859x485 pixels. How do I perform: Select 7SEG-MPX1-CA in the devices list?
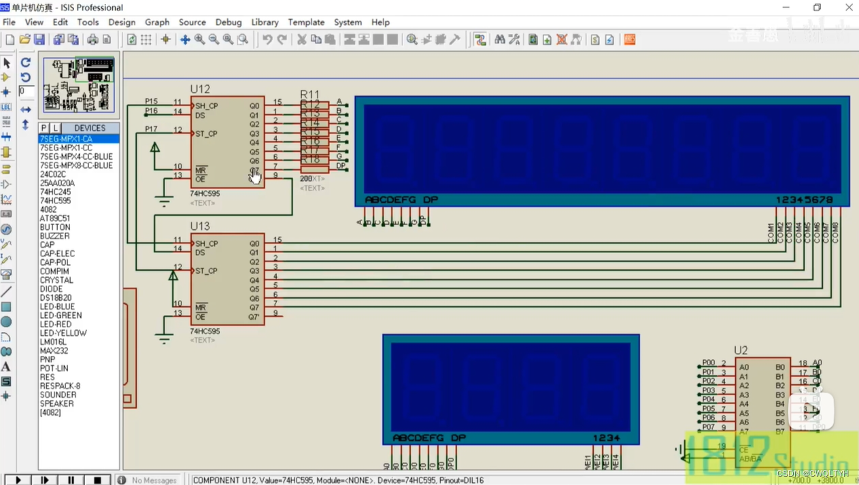(79, 139)
